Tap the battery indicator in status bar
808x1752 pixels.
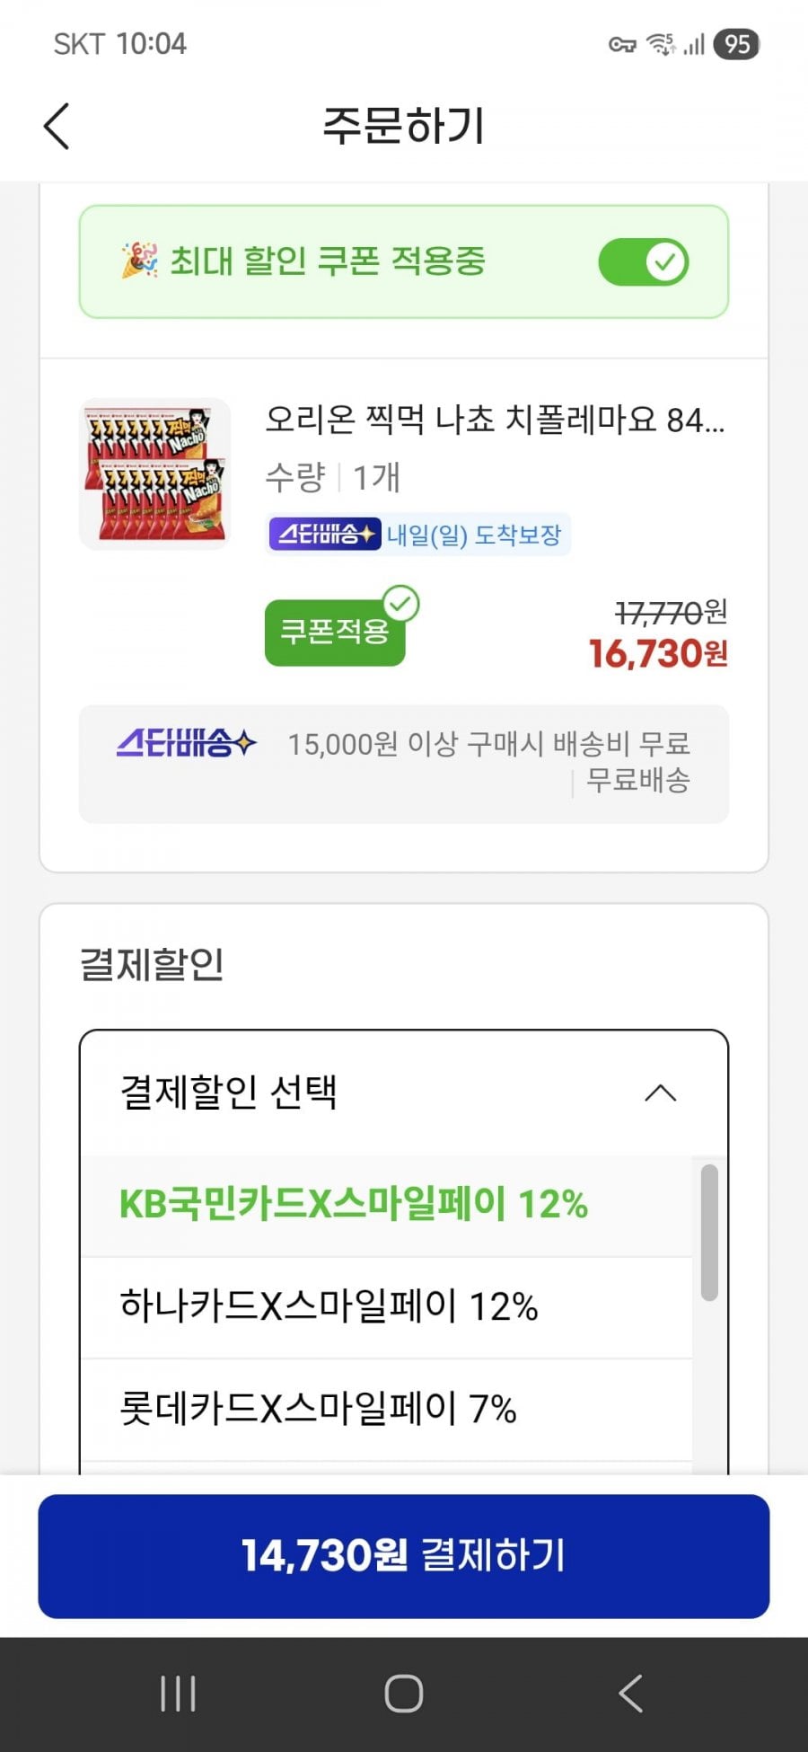click(736, 44)
